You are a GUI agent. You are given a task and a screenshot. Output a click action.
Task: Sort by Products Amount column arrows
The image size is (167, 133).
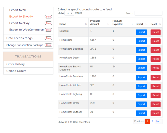[108, 24]
